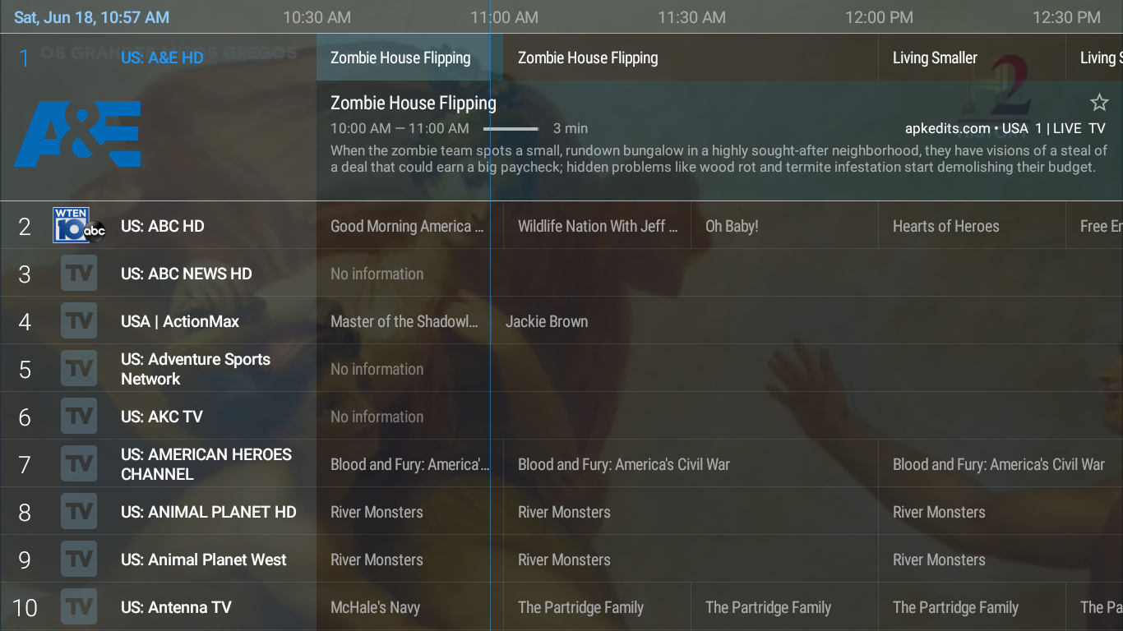Select channel US: Animal Planet West
The image size is (1123, 631).
pyautogui.click(x=204, y=560)
